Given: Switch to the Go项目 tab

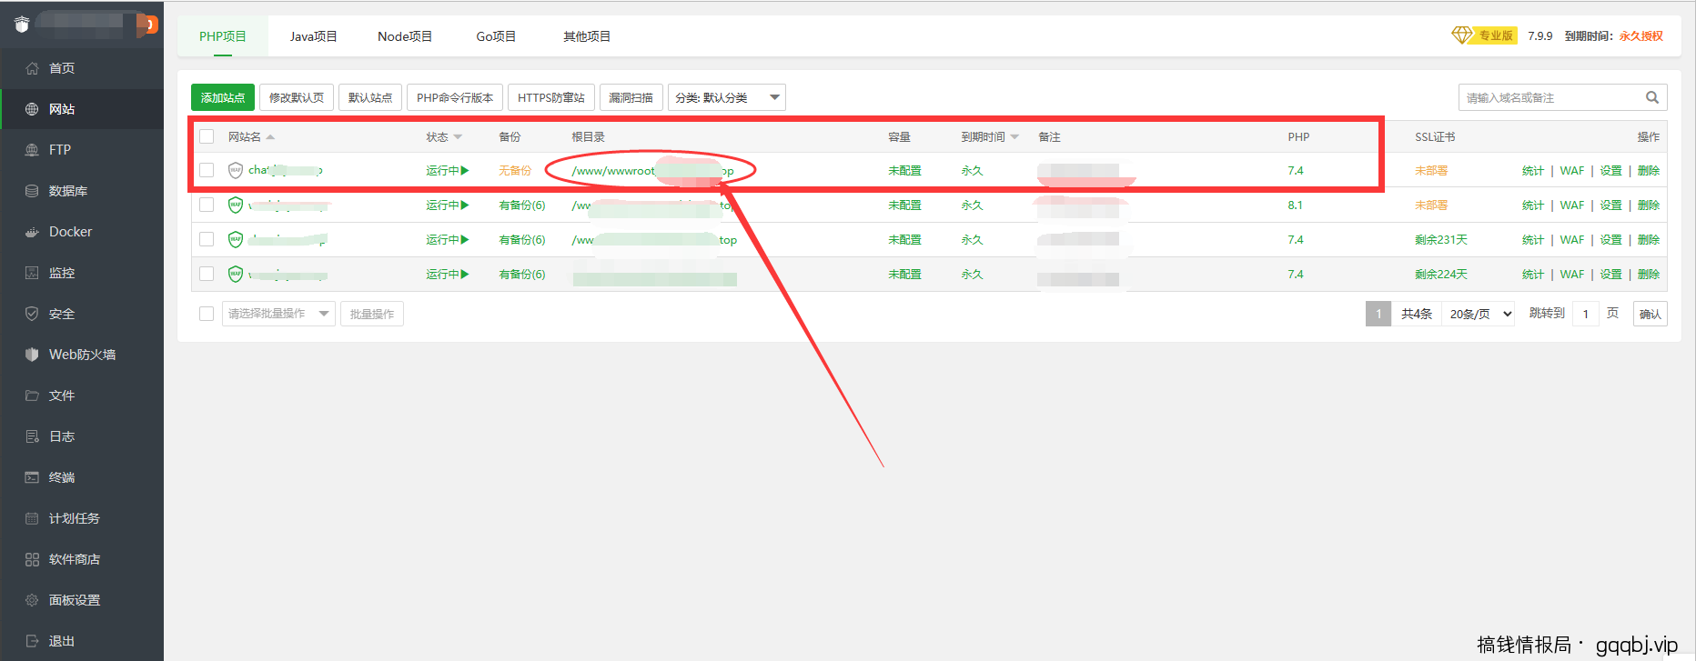Looking at the screenshot, I should [x=496, y=36].
